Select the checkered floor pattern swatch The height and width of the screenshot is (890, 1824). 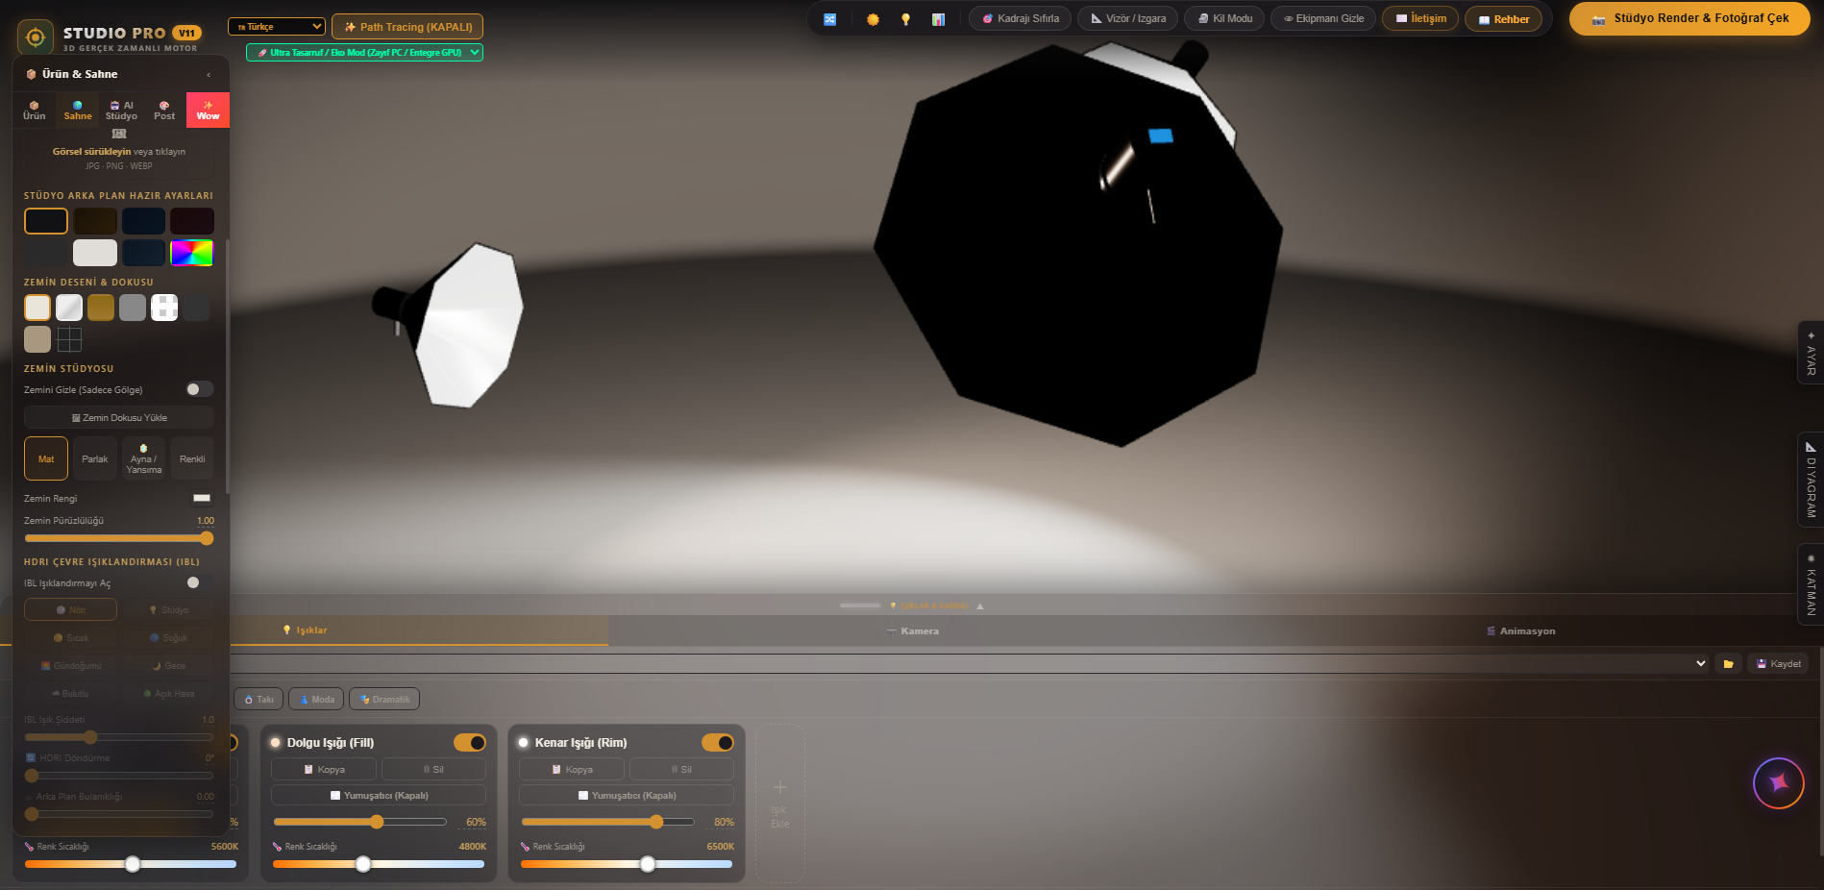pyautogui.click(x=164, y=308)
